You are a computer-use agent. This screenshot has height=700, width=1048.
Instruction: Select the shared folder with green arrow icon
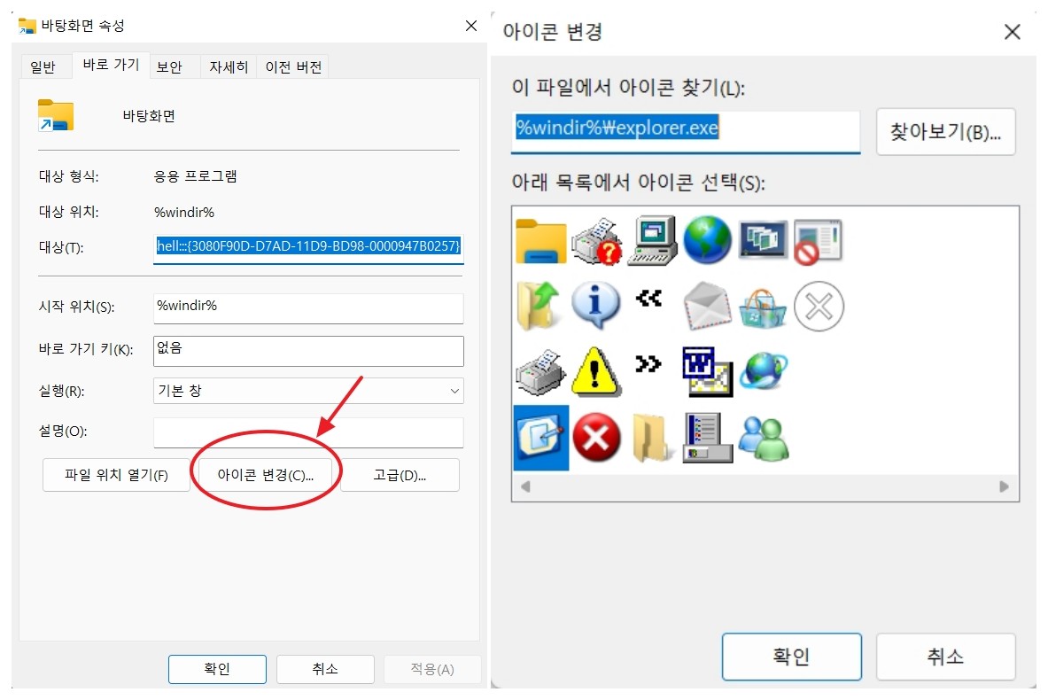540,305
